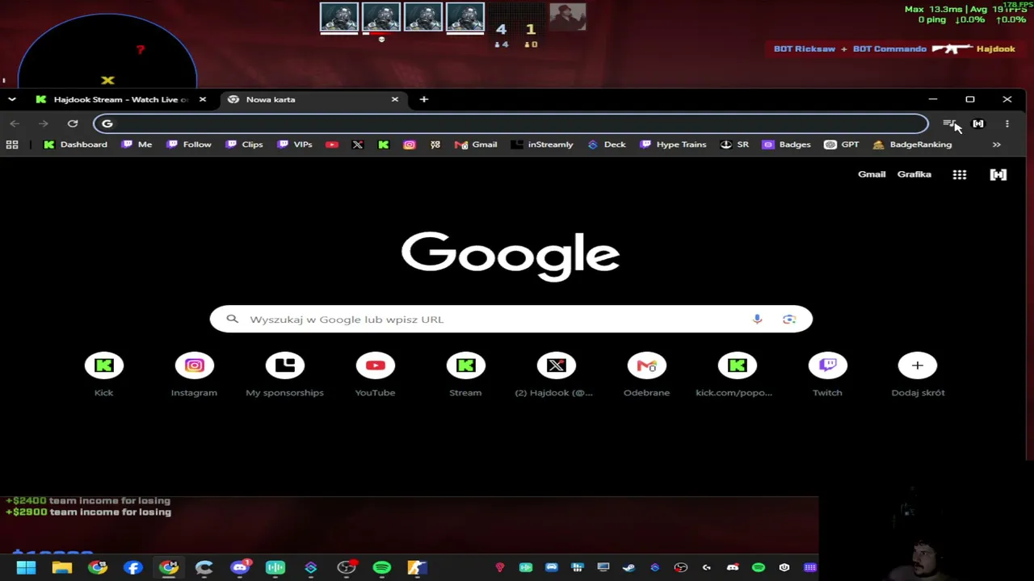The width and height of the screenshot is (1034, 581).
Task: Close the Hajdook Stream tab
Action: (x=202, y=99)
